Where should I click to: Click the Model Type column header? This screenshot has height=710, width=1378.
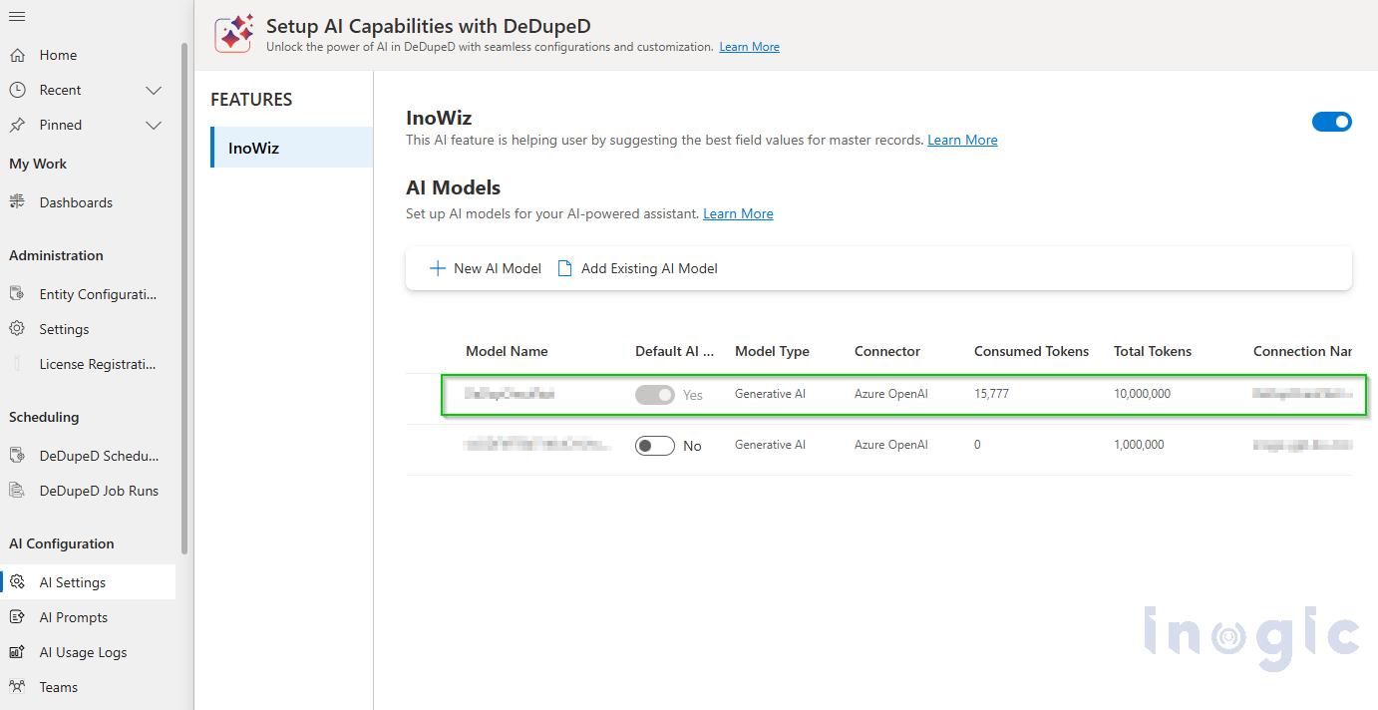(x=772, y=351)
